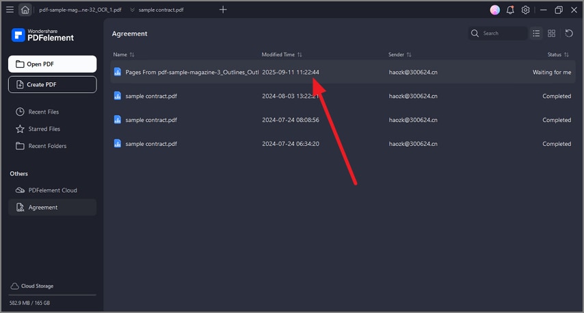Click the user account avatar
The height and width of the screenshot is (313, 584).
pos(495,10)
